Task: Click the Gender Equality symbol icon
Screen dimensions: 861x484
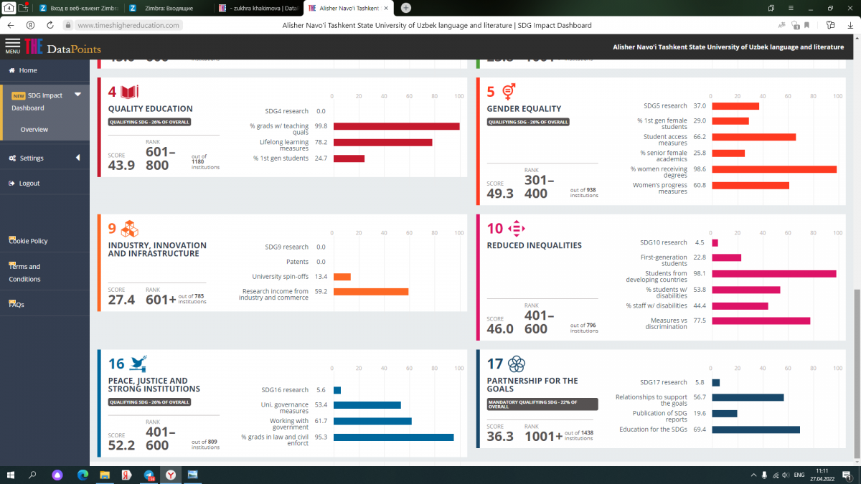Action: [x=509, y=91]
